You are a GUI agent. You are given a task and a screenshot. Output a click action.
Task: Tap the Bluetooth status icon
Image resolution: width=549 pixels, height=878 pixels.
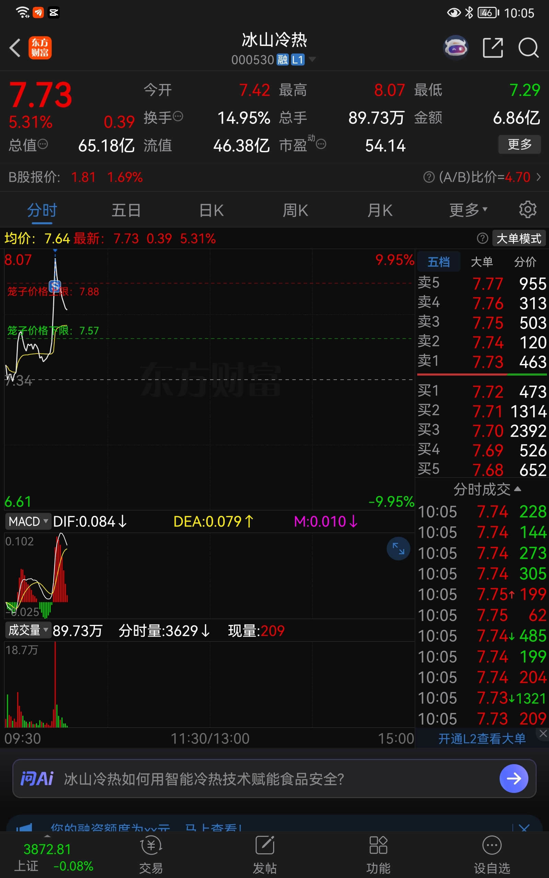(x=469, y=13)
